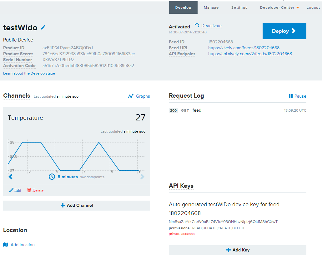Viewport: 322px width, 258px height.
Task: Click Learn about the Develop stage link
Action: pos(29,73)
